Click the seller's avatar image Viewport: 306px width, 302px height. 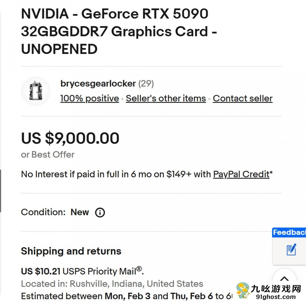pos(36,91)
